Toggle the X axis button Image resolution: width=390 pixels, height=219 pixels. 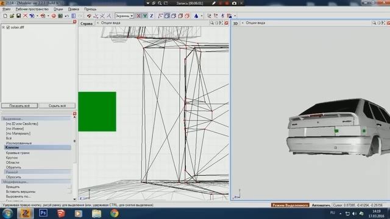click(x=138, y=16)
